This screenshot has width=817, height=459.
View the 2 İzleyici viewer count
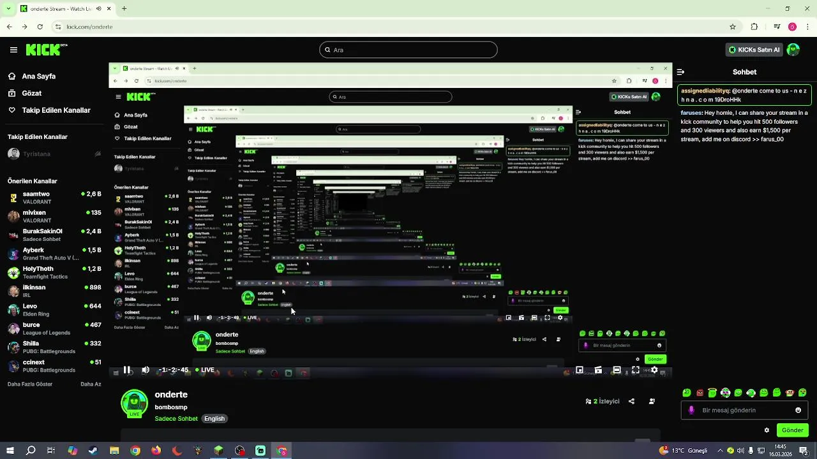[x=603, y=402]
